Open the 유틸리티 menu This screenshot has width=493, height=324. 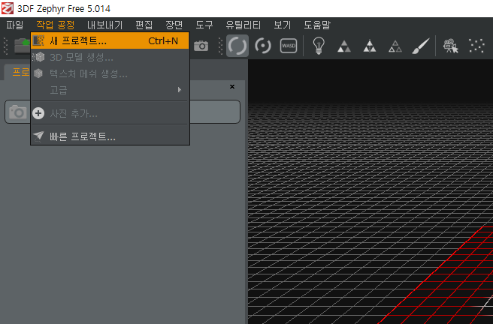click(243, 25)
